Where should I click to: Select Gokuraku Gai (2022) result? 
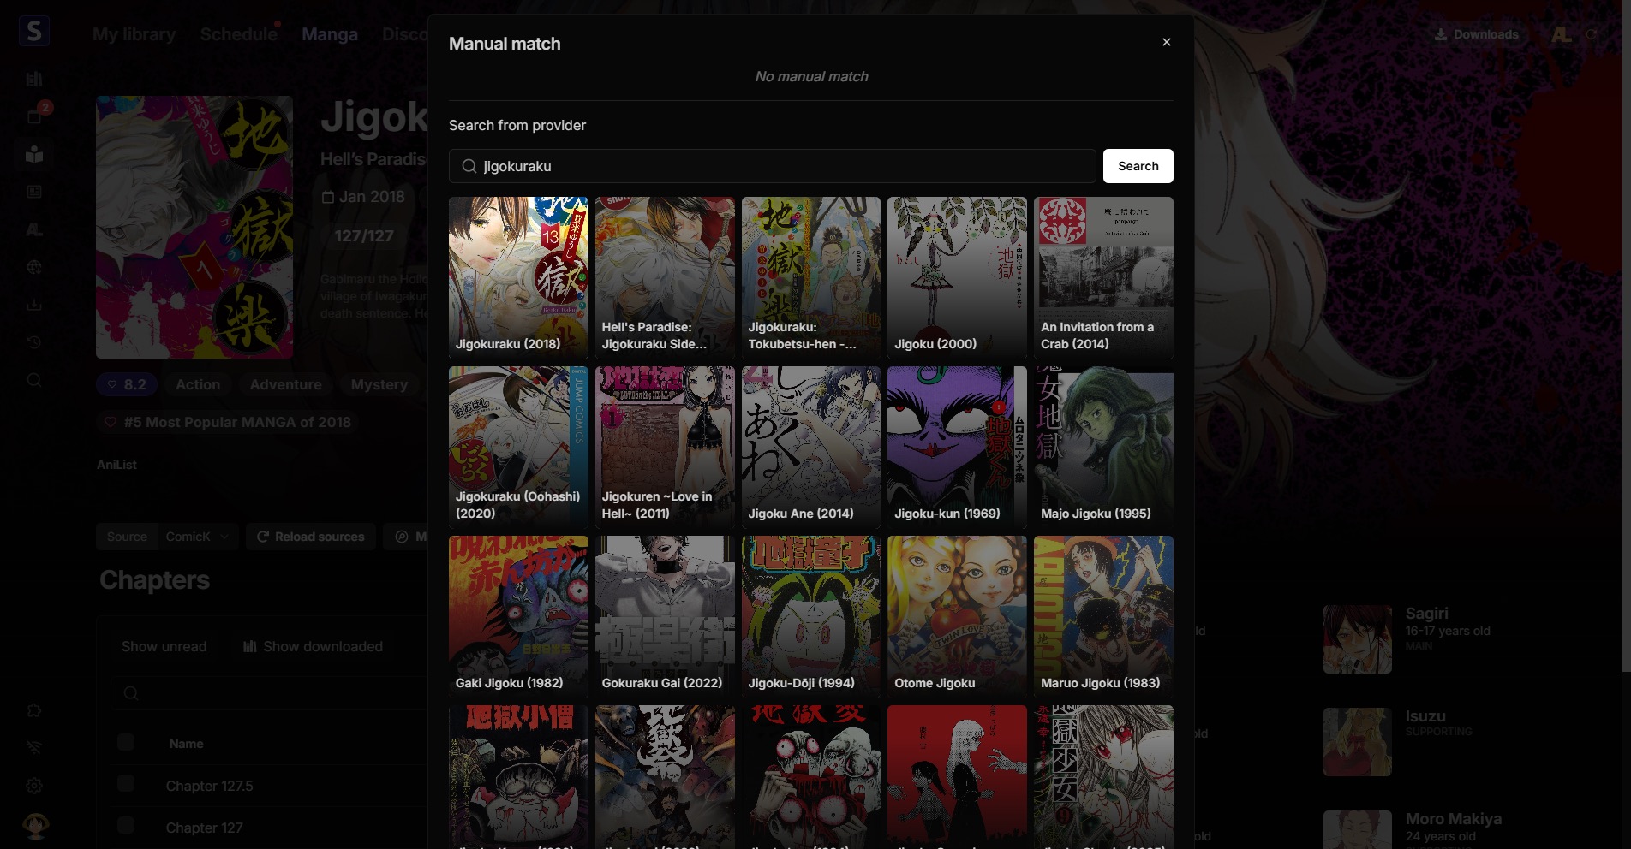665,616
